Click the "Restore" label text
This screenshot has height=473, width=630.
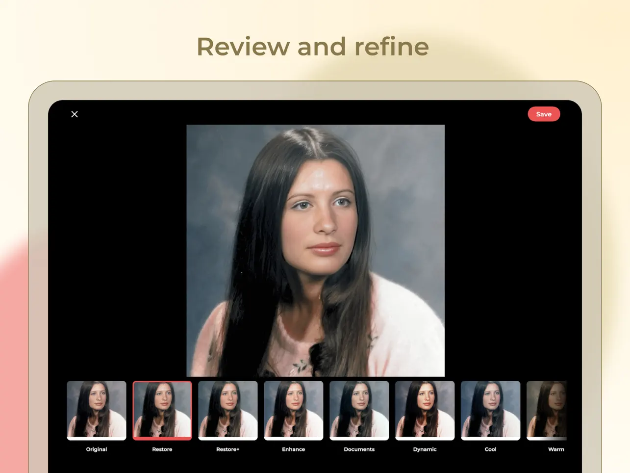(x=162, y=449)
